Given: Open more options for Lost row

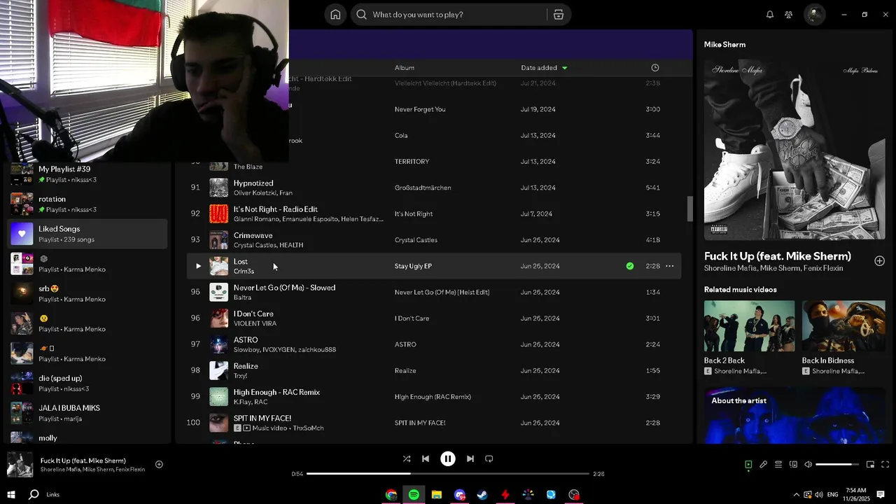Looking at the screenshot, I should pyautogui.click(x=670, y=266).
